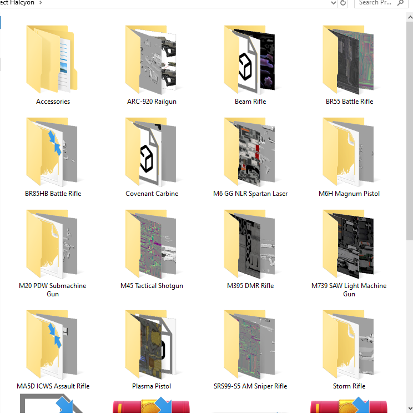
Task: Open the Storm Rifle folder icon
Action: coord(348,345)
